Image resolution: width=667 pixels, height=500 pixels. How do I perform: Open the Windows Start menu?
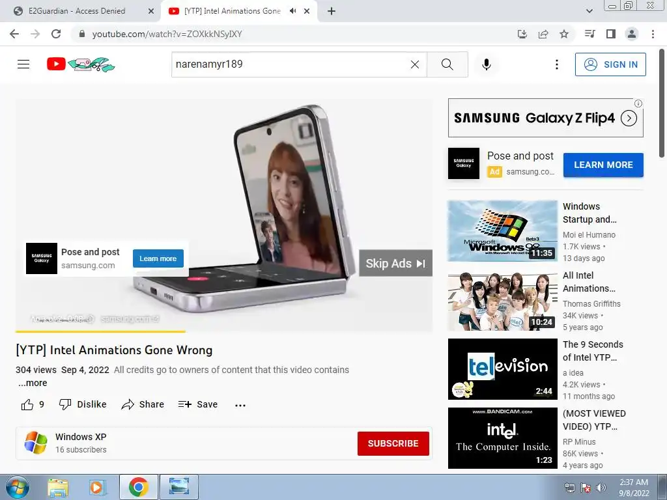pos(18,487)
